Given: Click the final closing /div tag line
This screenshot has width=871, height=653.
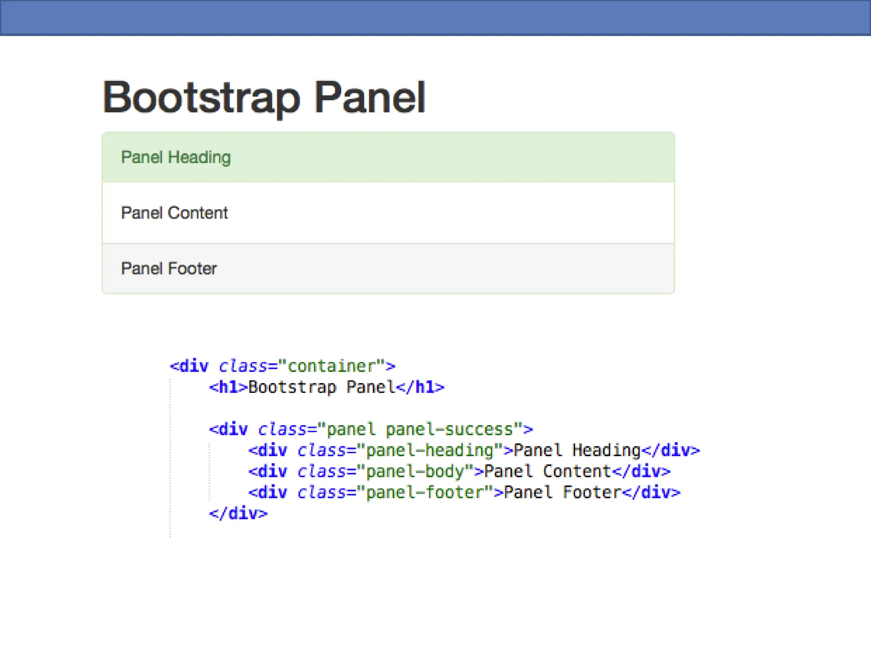Looking at the screenshot, I should [x=238, y=514].
